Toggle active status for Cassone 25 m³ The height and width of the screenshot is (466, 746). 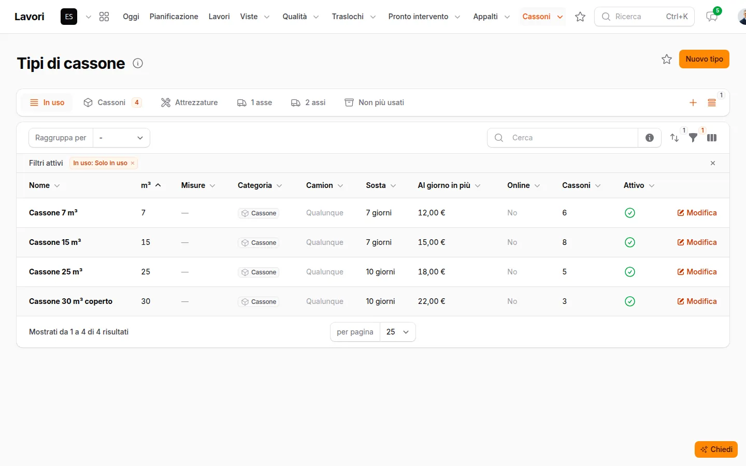point(630,272)
